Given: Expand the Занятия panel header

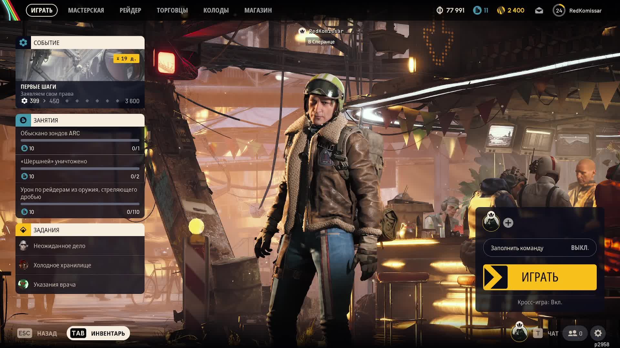Looking at the screenshot, I should 80,120.
